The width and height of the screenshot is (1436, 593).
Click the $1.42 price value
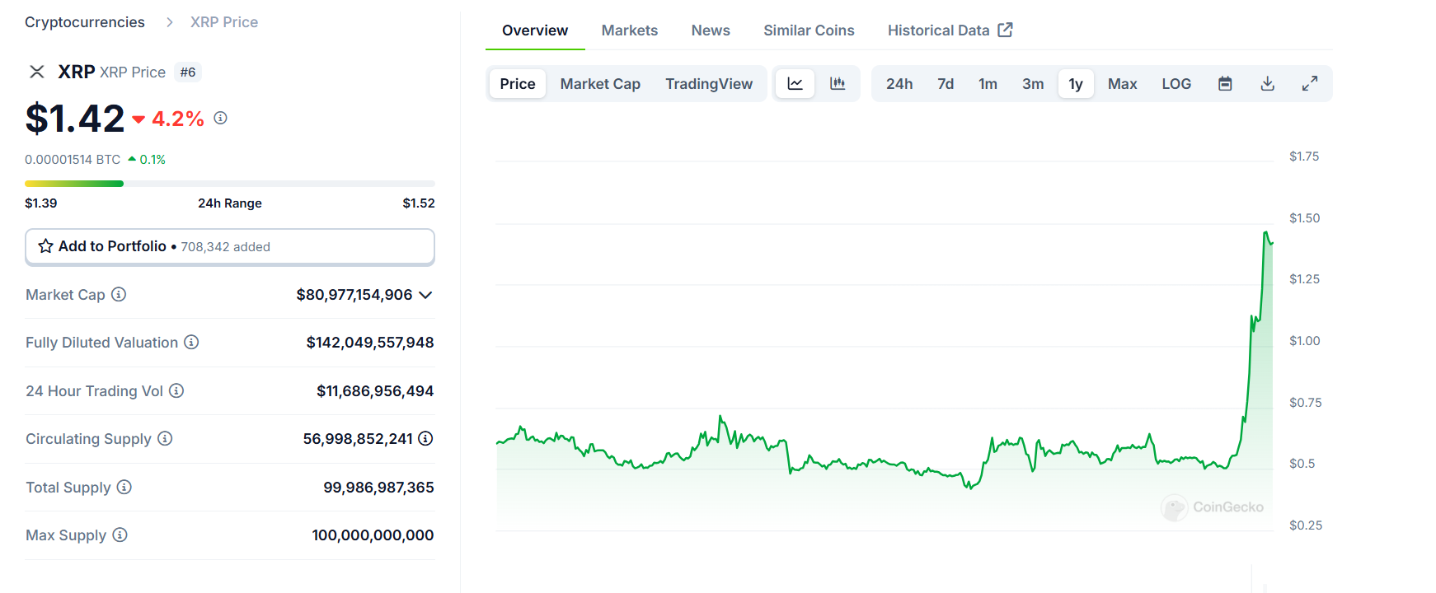(75, 119)
